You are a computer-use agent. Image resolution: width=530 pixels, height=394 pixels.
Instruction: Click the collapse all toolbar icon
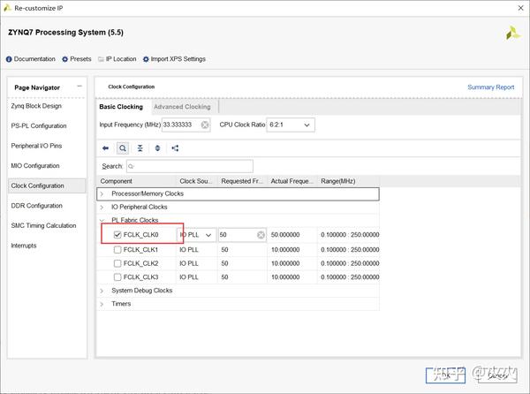[x=140, y=148]
